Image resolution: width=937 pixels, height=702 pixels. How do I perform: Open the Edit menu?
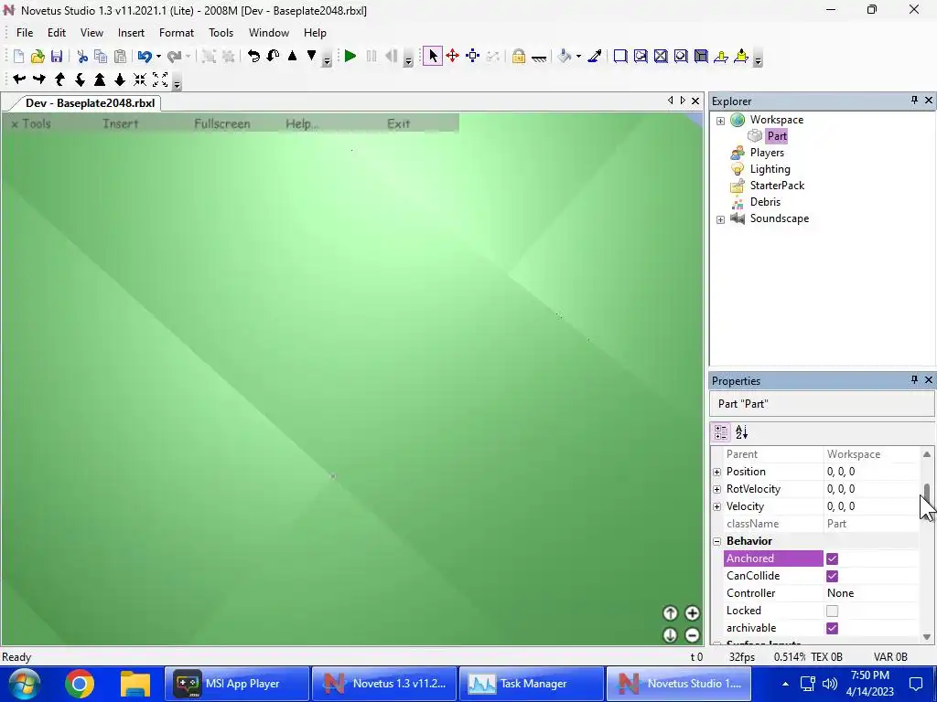57,33
